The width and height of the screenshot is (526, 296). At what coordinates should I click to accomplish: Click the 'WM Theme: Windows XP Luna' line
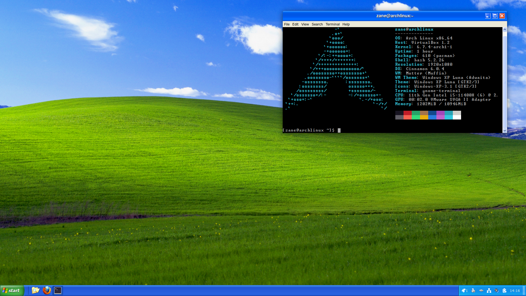[x=443, y=78]
